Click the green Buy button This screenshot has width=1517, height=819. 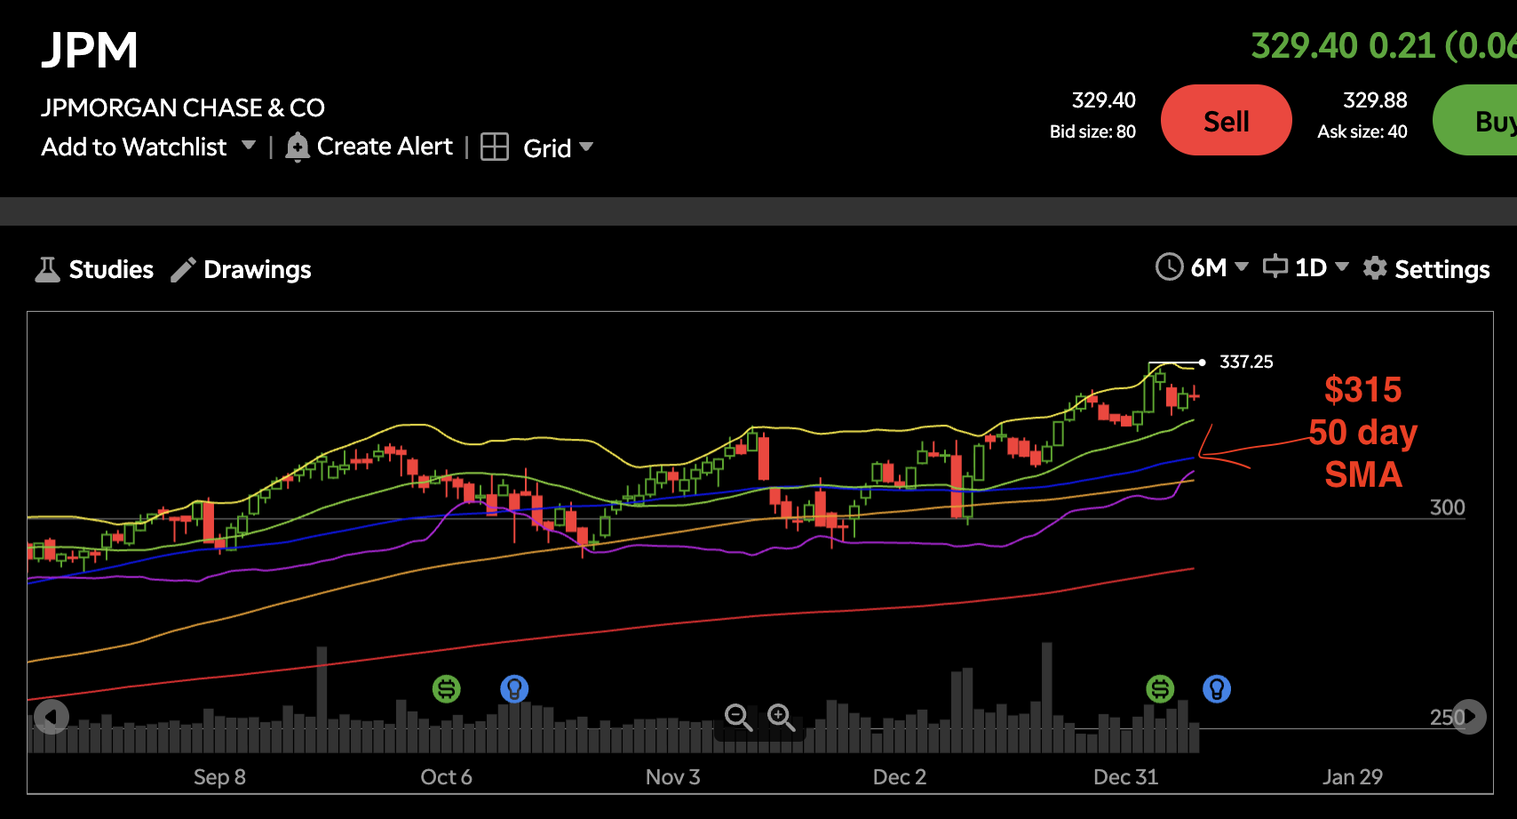(x=1475, y=120)
